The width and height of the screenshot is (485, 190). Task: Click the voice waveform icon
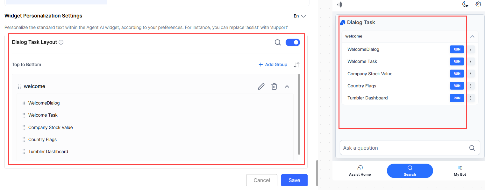click(340, 4)
